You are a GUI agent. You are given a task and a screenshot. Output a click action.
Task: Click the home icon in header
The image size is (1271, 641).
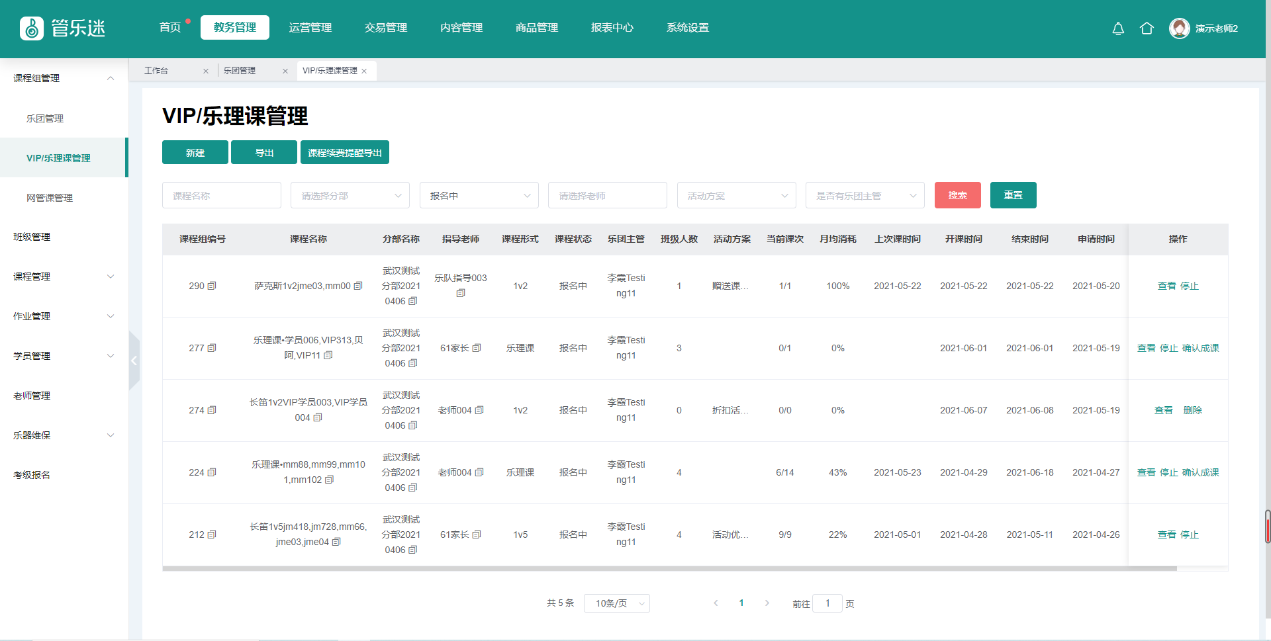click(x=1147, y=28)
